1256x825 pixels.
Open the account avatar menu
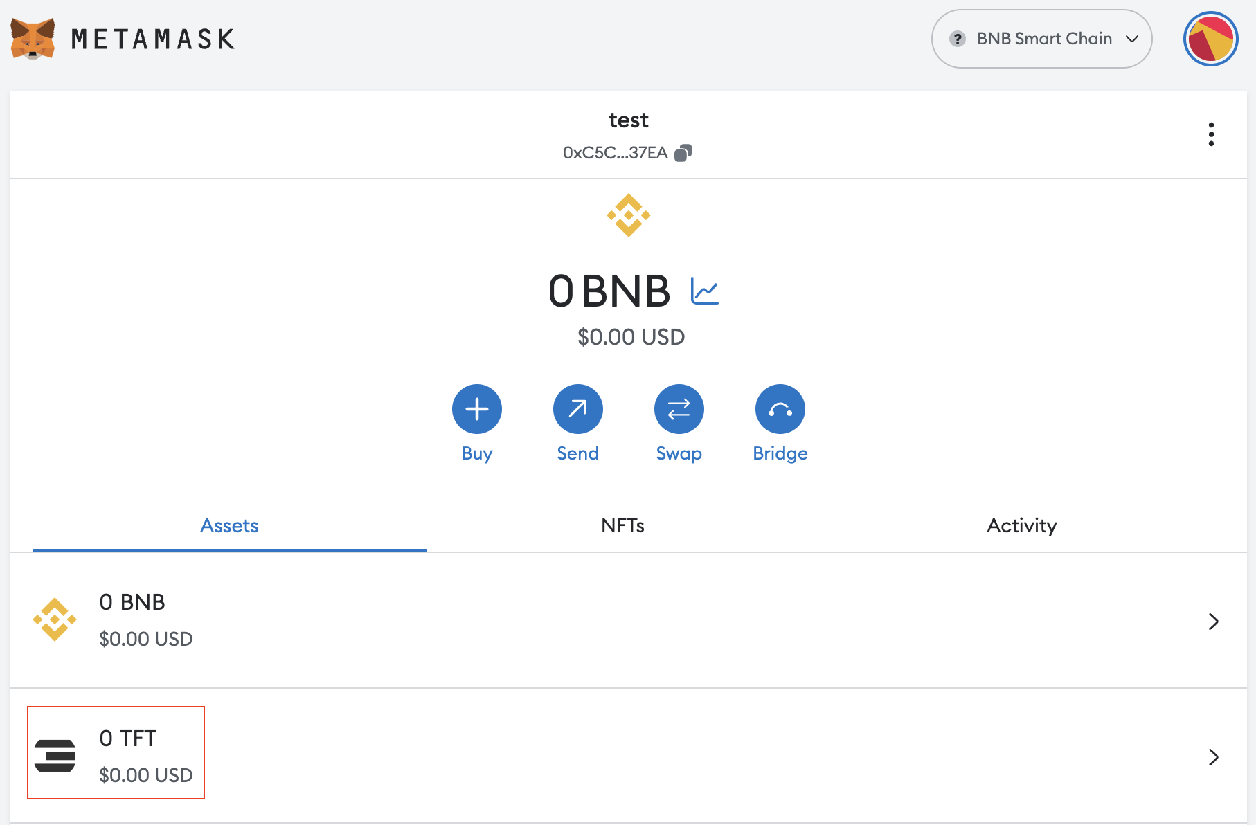tap(1210, 39)
